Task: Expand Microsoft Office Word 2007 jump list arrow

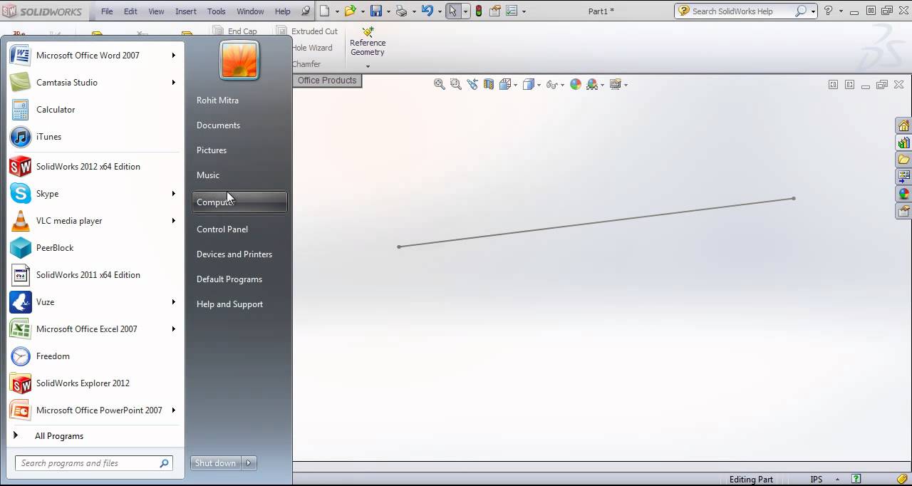Action: point(173,55)
